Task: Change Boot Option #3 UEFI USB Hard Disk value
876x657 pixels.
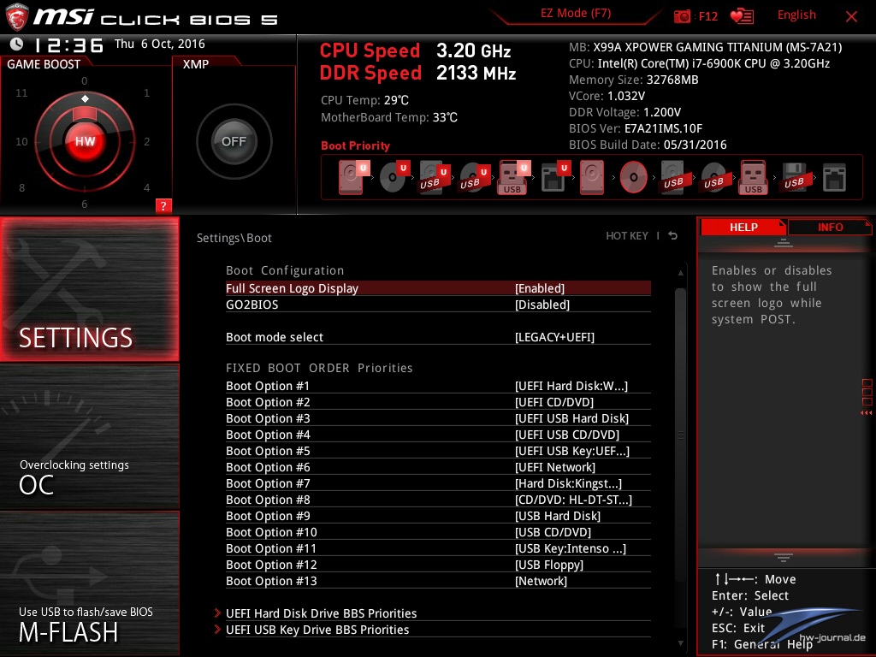Action: (x=571, y=417)
